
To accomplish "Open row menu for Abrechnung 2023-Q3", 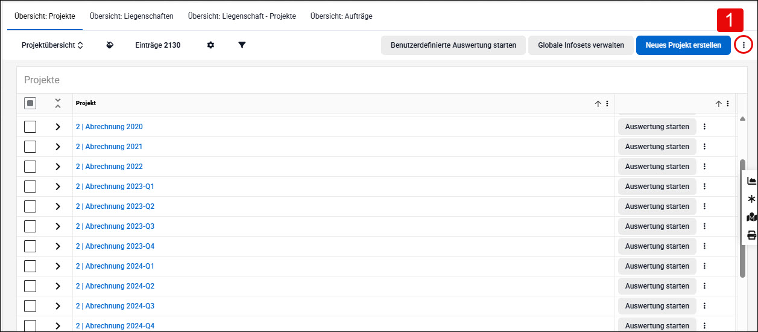I will 704,226.
